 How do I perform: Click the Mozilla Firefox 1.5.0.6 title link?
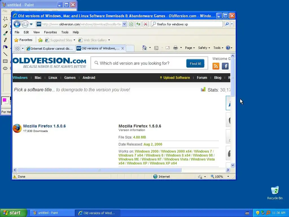coord(44,126)
